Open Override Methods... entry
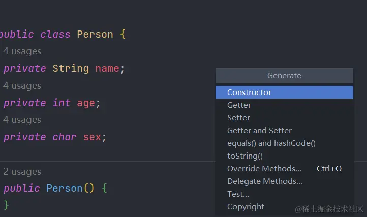 click(x=264, y=169)
